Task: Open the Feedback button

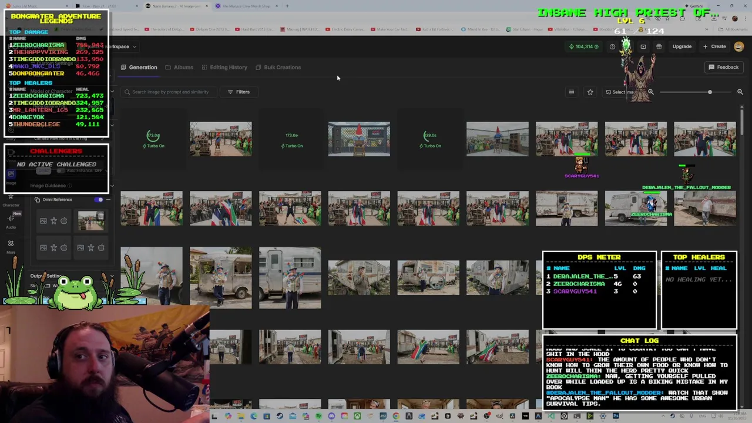Action: click(x=723, y=67)
